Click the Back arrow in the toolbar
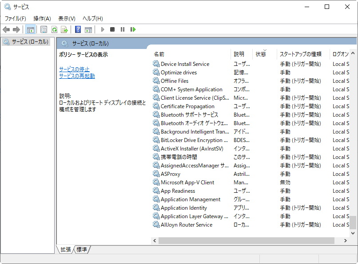This screenshot has height=264, width=358. (6, 29)
